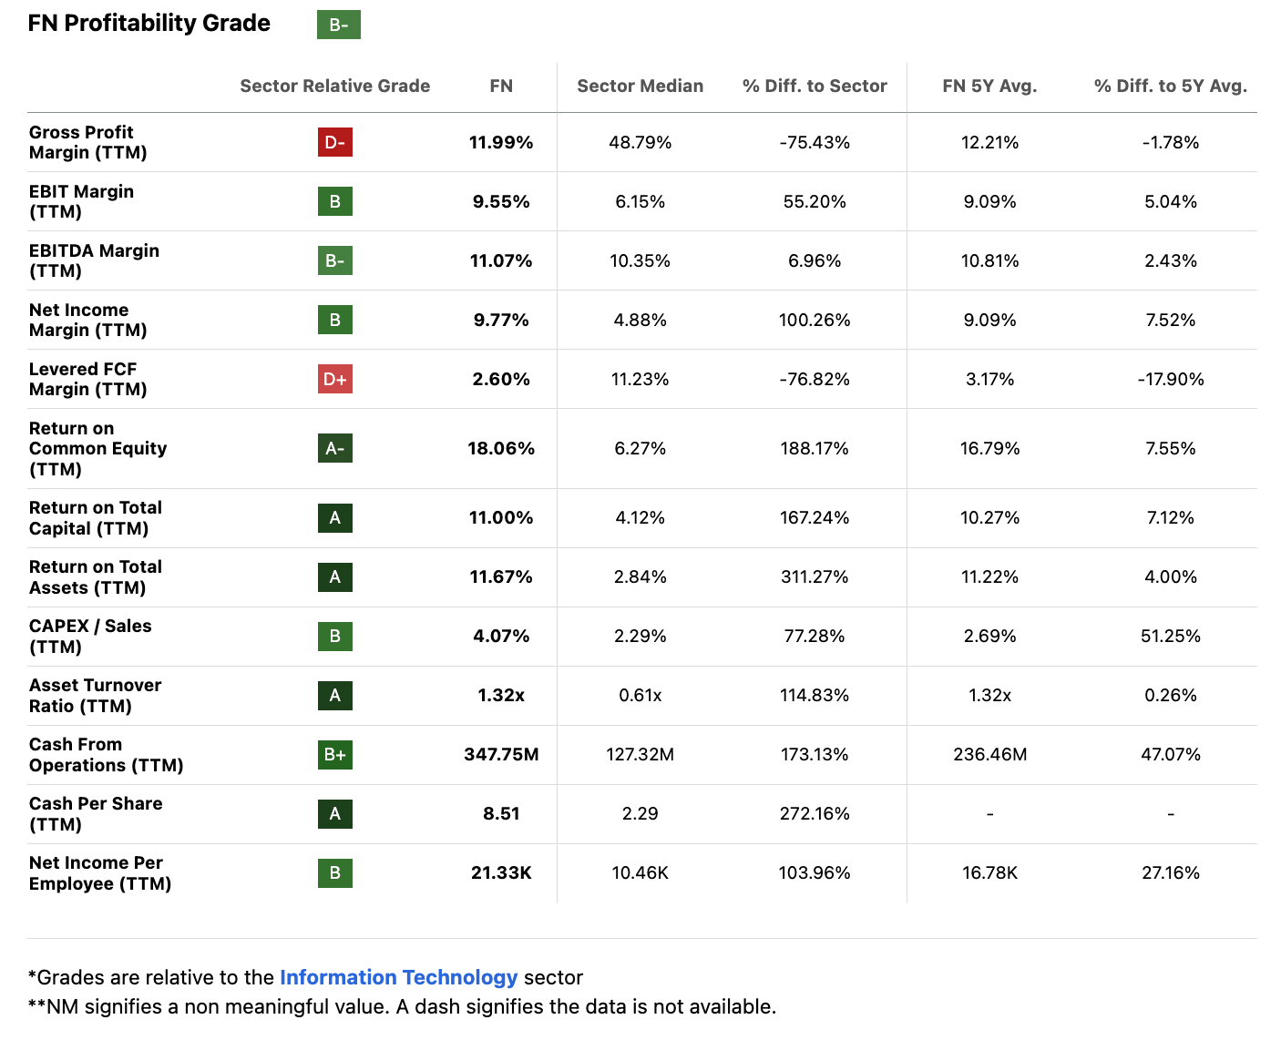1281x1040 pixels.
Task: Click the Return on Total Assets (TTM) label
Action: coord(95,576)
